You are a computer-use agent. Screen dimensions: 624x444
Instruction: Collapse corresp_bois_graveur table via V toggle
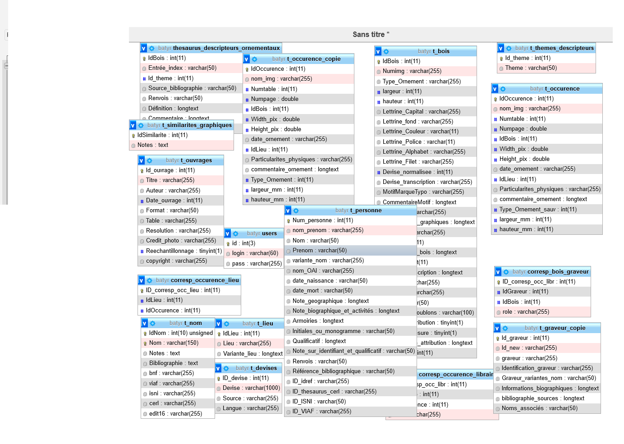pos(498,272)
